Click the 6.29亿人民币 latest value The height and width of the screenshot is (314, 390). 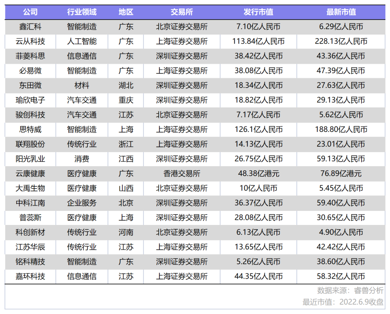pos(341,27)
